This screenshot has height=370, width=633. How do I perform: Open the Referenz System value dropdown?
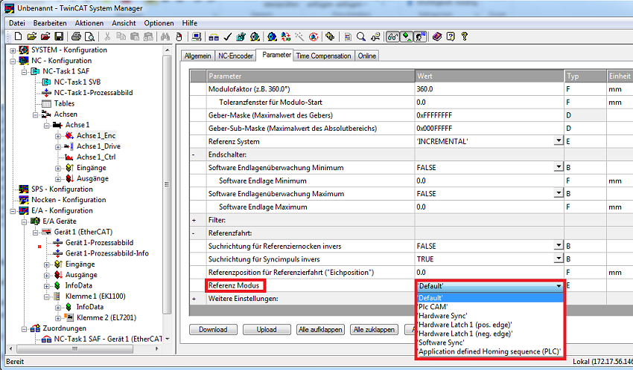pyautogui.click(x=559, y=140)
